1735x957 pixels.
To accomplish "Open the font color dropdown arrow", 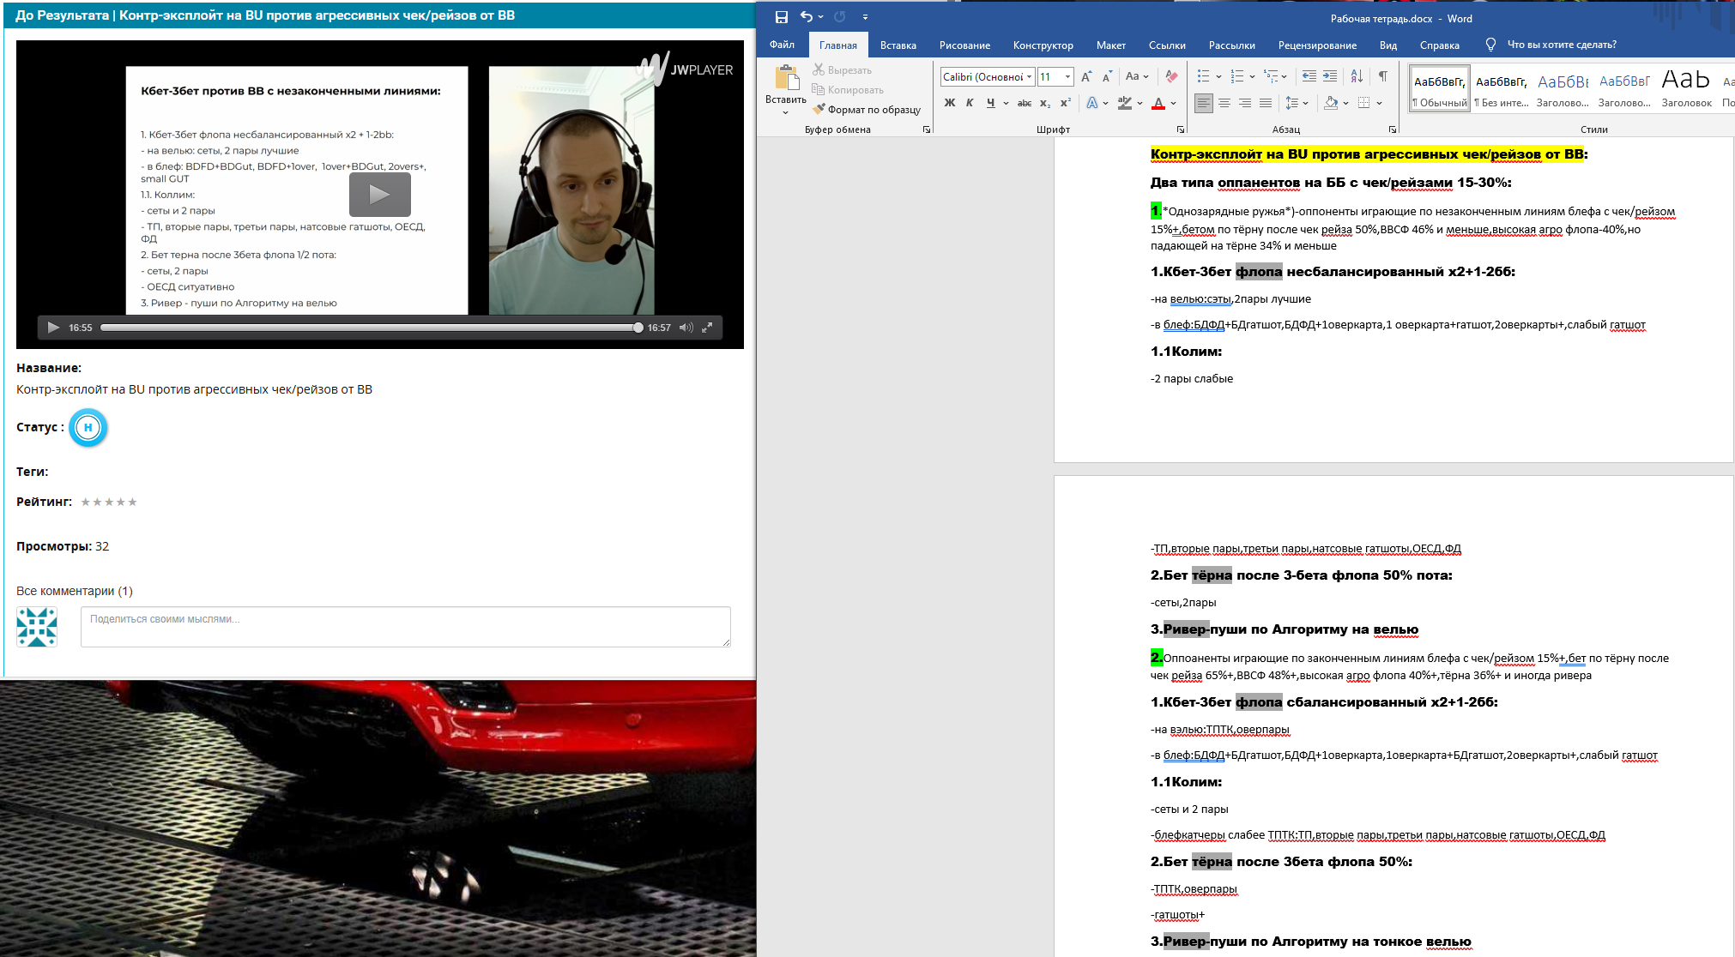I will (1174, 103).
